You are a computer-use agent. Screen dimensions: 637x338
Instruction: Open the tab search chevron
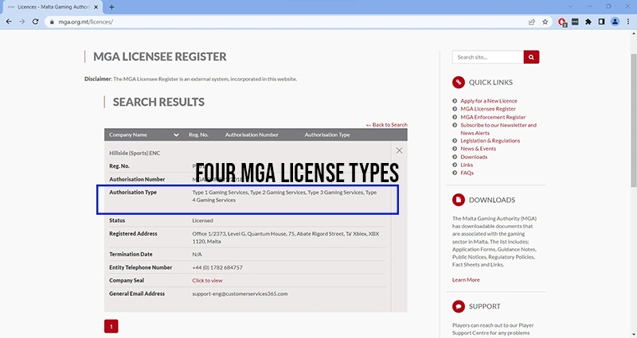pyautogui.click(x=571, y=6)
